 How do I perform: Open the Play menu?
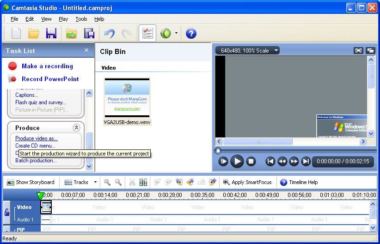pos(63,19)
